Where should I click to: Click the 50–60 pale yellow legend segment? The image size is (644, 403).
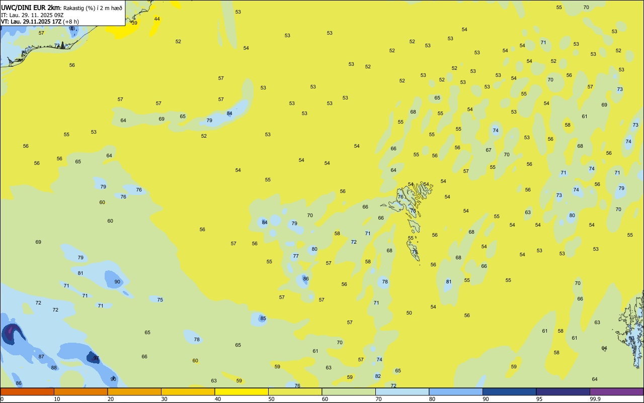[x=295, y=391]
